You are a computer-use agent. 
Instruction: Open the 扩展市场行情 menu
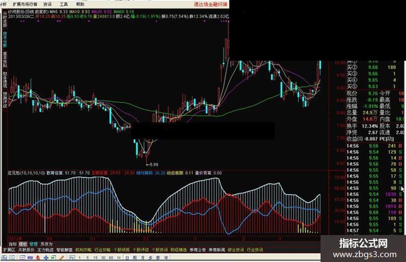25,4
